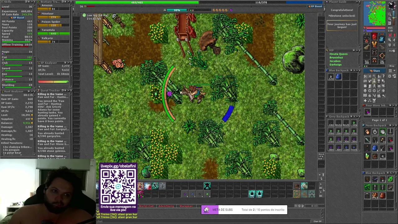Toggle the PvP mode button
Screen dimensions: 398x224
[392, 51]
